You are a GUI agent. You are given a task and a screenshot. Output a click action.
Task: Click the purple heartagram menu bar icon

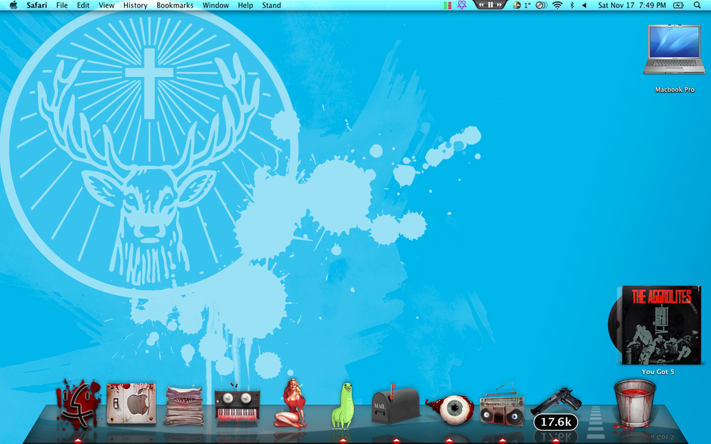coord(462,6)
